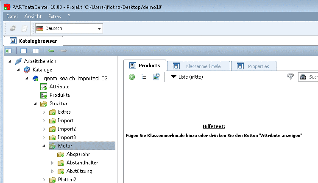Expand the Import folder node

pos(44,120)
